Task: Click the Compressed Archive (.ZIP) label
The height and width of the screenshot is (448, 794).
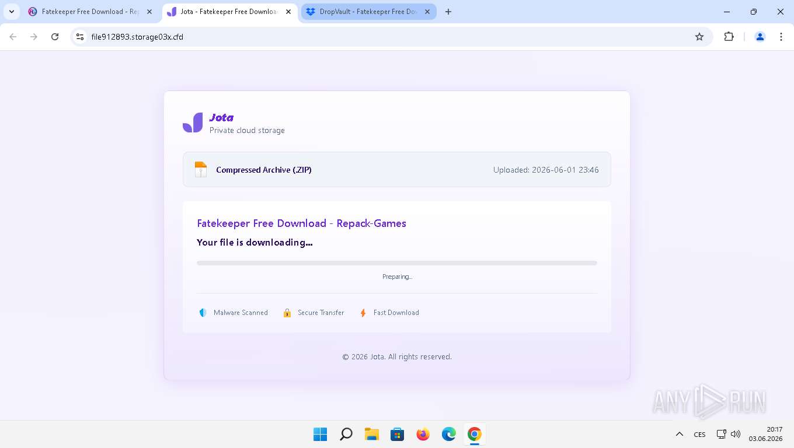Action: [264, 170]
